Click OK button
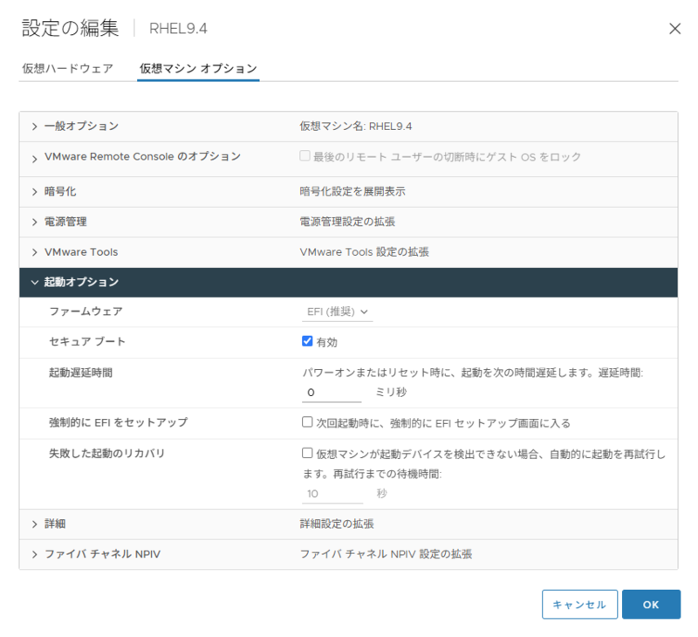698x637 pixels. (651, 605)
